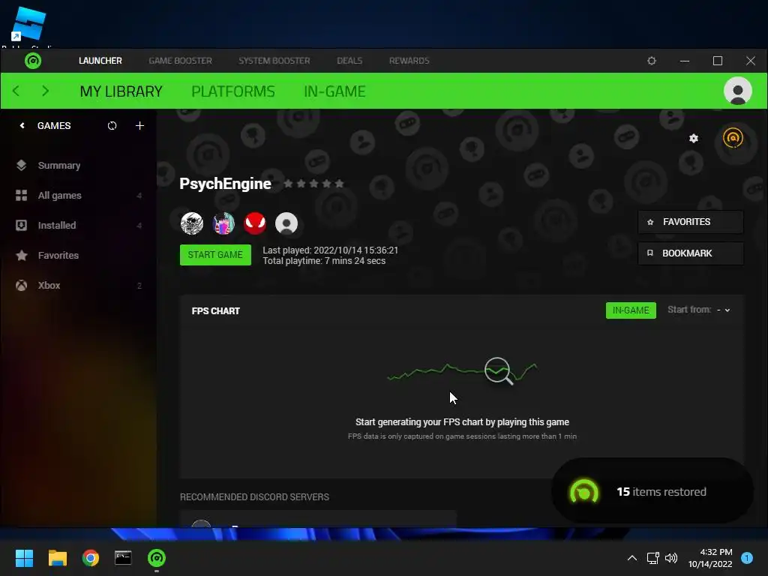The height and width of the screenshot is (576, 768).
Task: Open the REWARDS tab
Action: [409, 61]
